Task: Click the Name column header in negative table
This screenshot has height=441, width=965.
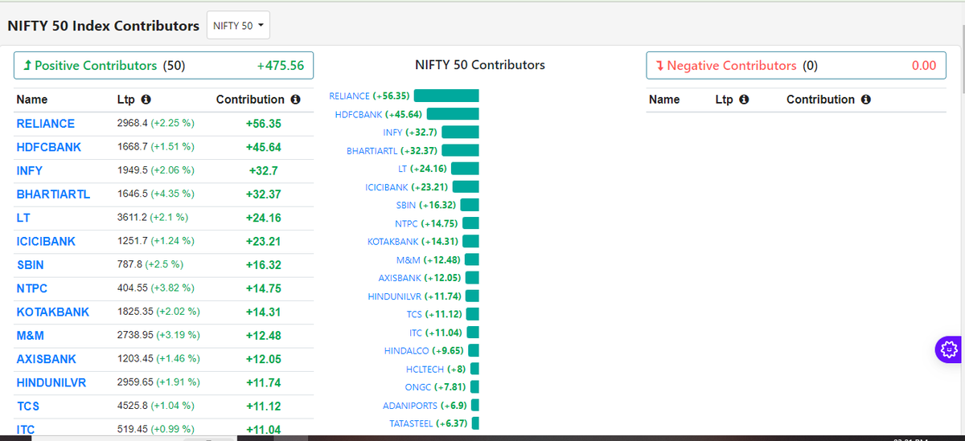Action: (x=664, y=100)
